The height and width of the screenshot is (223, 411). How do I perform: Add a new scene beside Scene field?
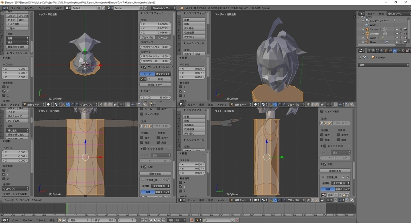coord(141,8)
